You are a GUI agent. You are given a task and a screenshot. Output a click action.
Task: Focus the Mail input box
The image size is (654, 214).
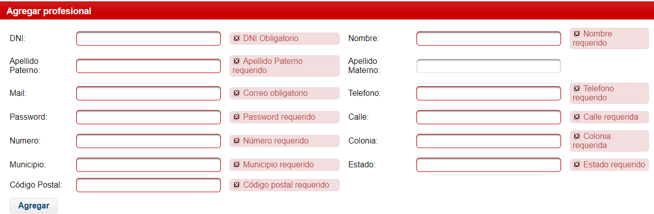click(148, 93)
